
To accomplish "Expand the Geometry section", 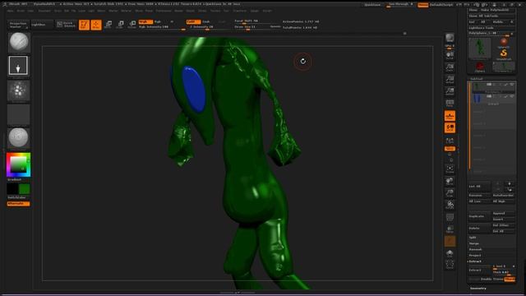I will 478,289.
